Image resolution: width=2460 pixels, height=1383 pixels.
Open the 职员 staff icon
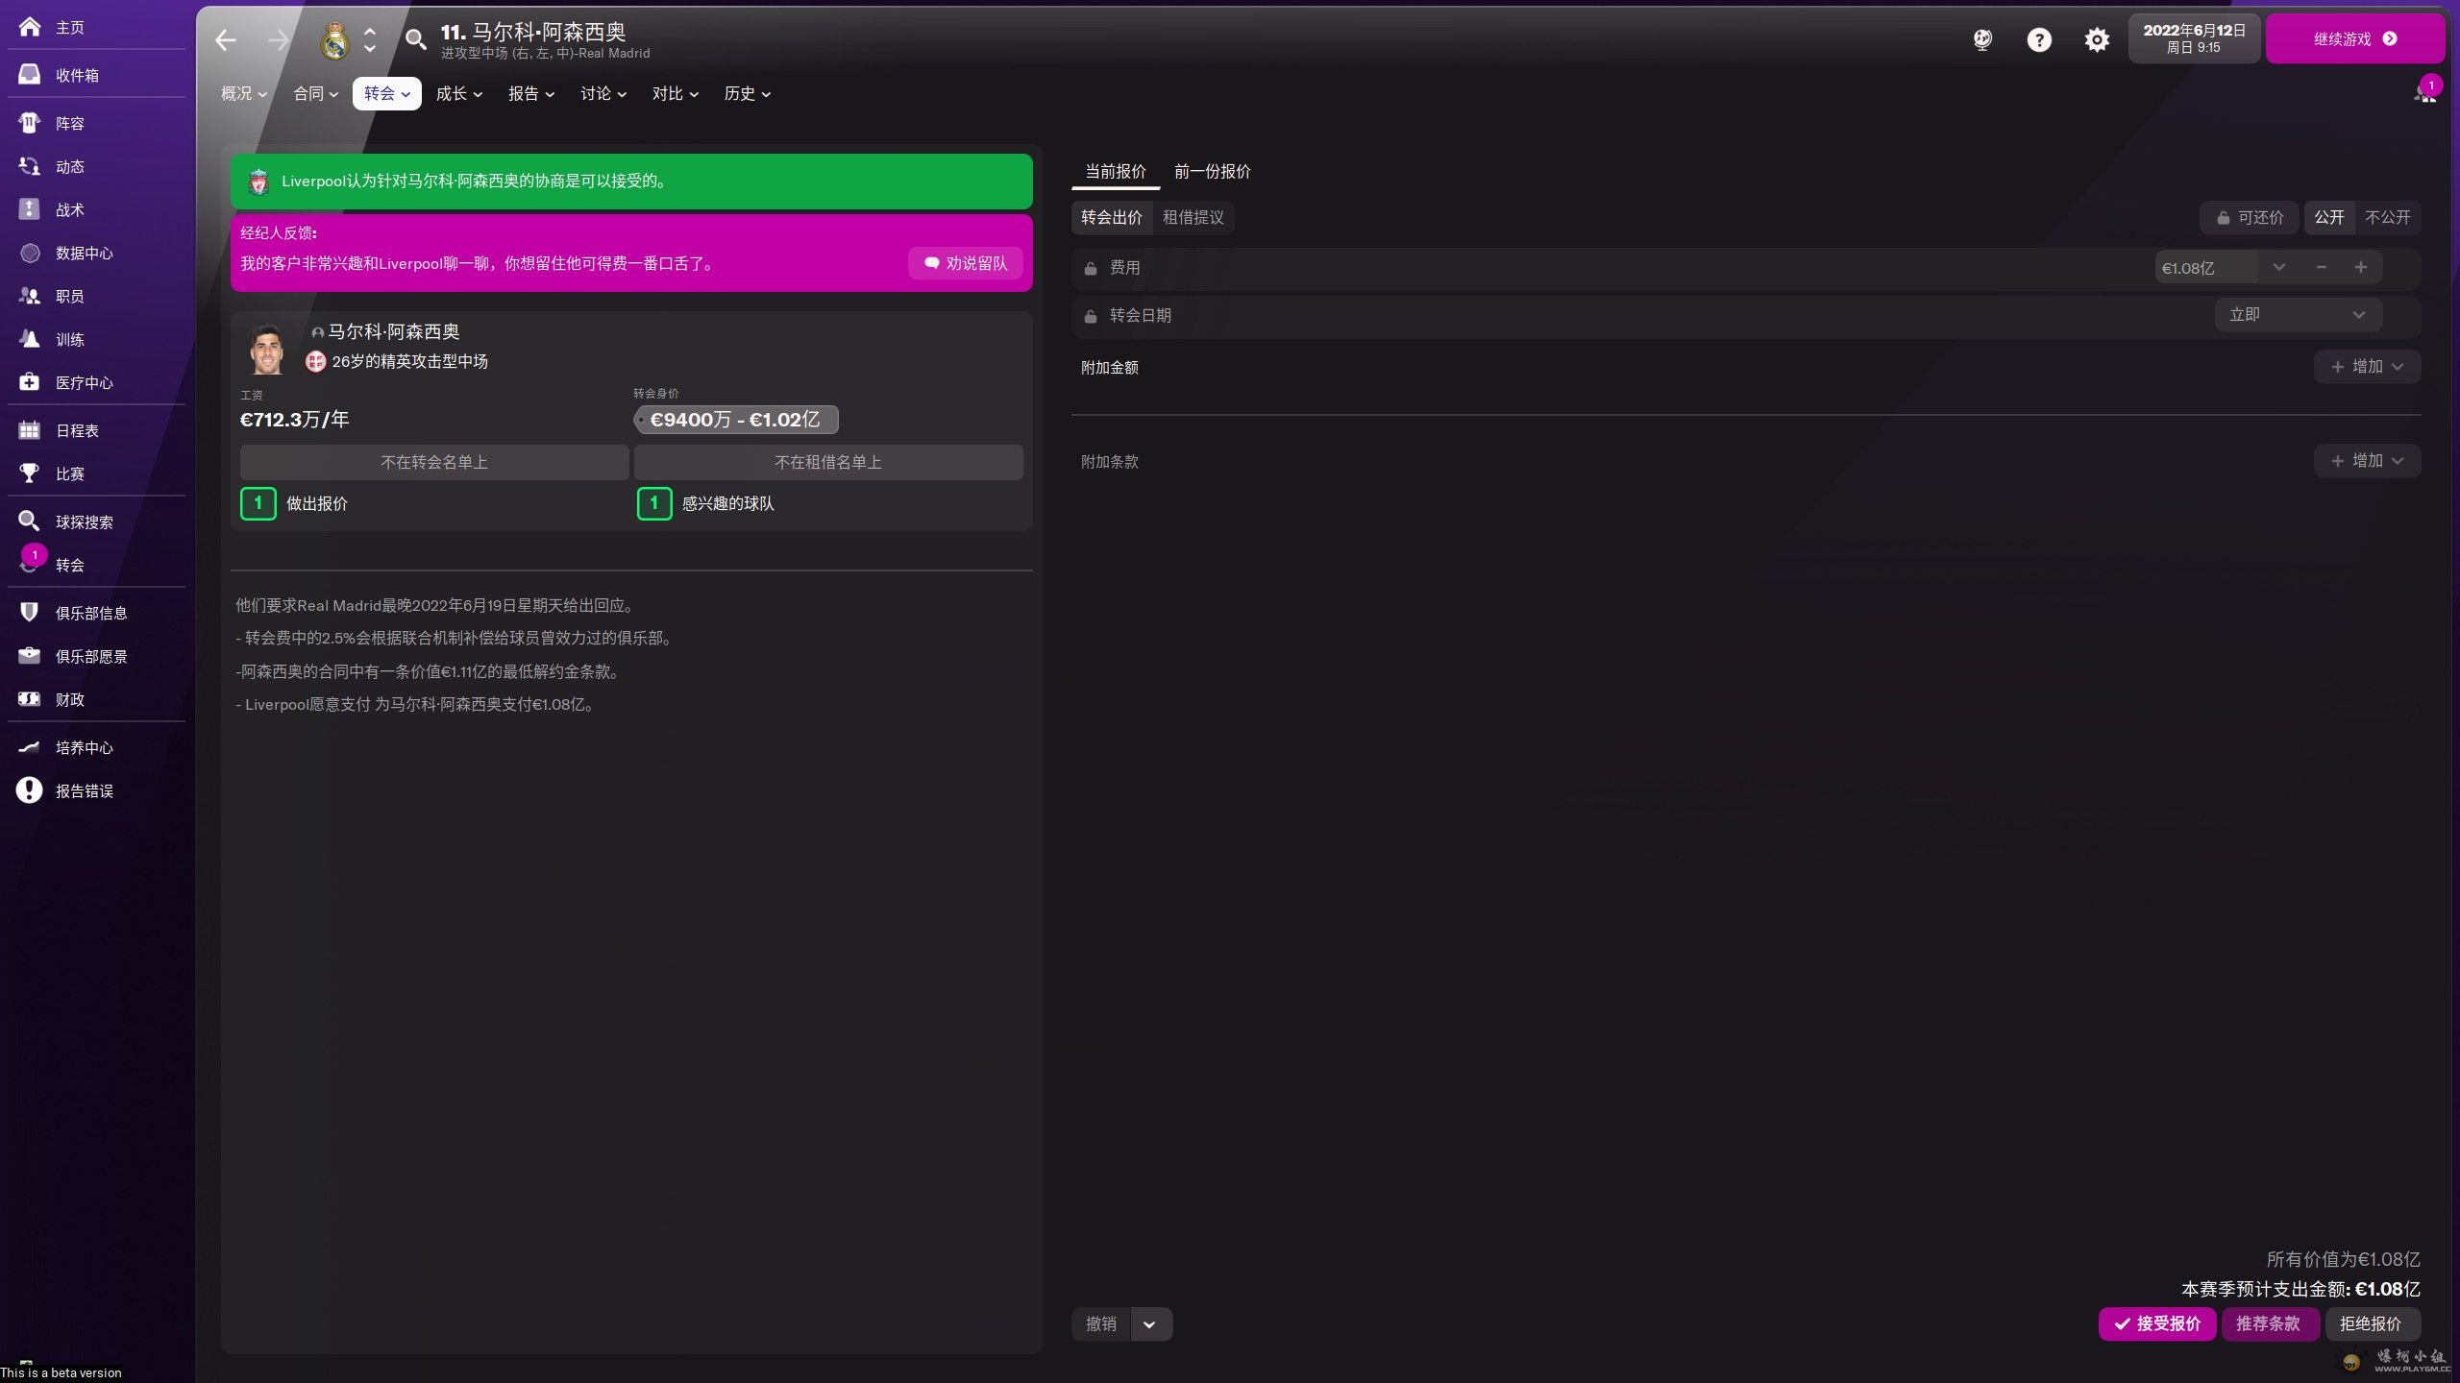coord(30,296)
